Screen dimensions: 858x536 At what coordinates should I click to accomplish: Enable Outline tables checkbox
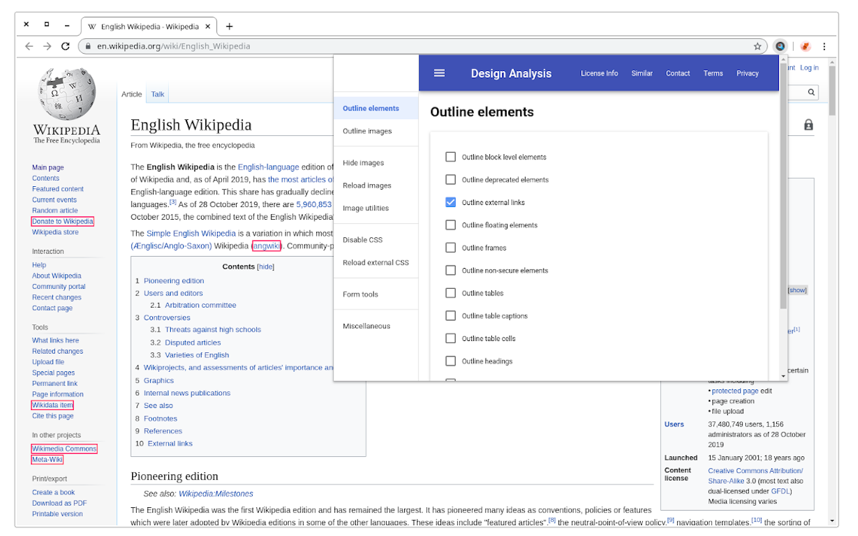pos(450,293)
